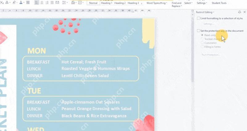The image size is (247, 131).
Task: Click the subscript formatting icon
Action: click(x=2, y=3)
